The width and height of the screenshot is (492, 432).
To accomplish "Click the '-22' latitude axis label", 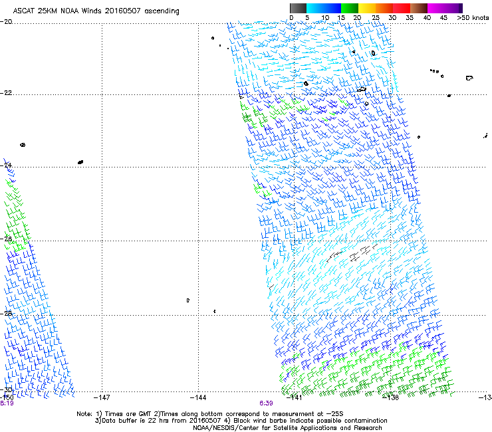I will [x=6, y=92].
